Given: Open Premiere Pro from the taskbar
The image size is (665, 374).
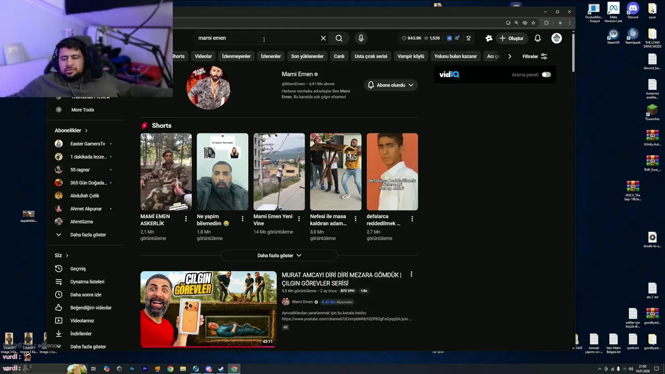Looking at the screenshot, I should [x=144, y=369].
